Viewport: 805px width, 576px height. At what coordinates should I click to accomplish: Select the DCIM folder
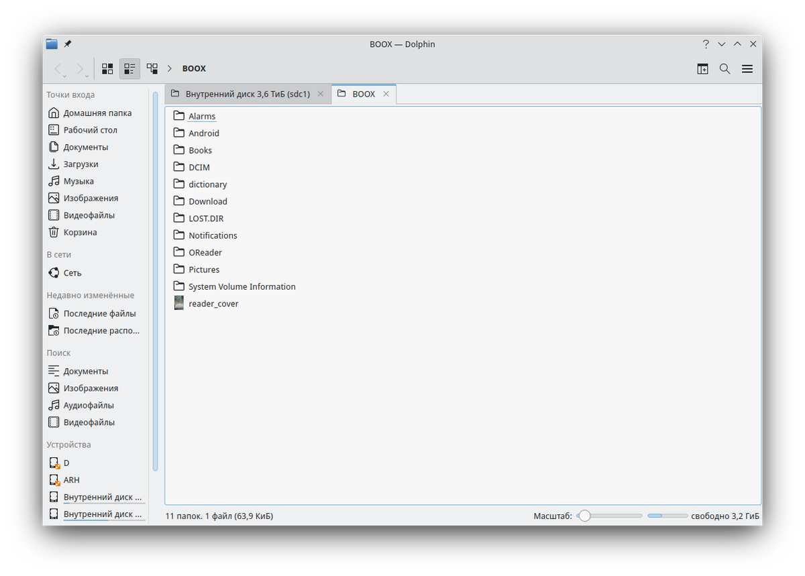[x=191, y=168]
